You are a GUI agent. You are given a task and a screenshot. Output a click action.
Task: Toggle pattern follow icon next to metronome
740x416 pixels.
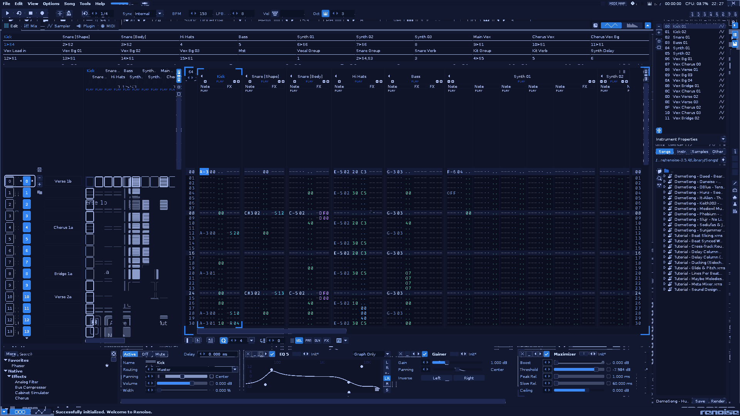(60, 13)
